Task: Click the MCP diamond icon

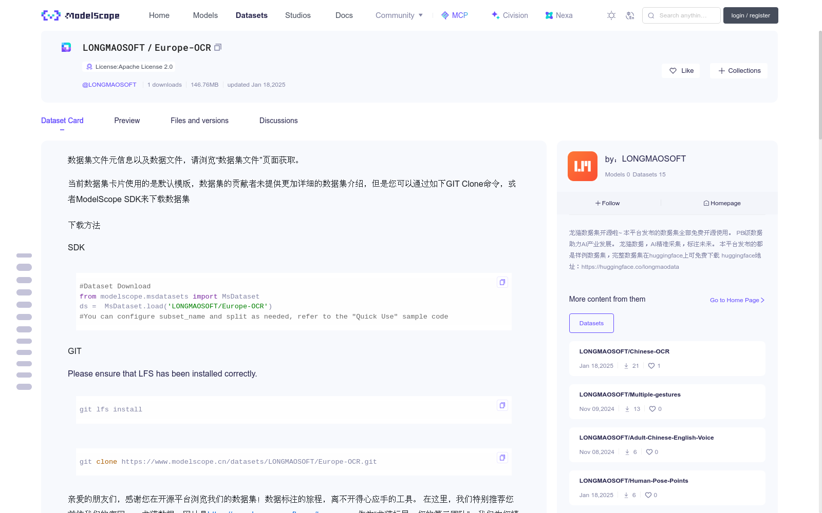Action: [445, 15]
